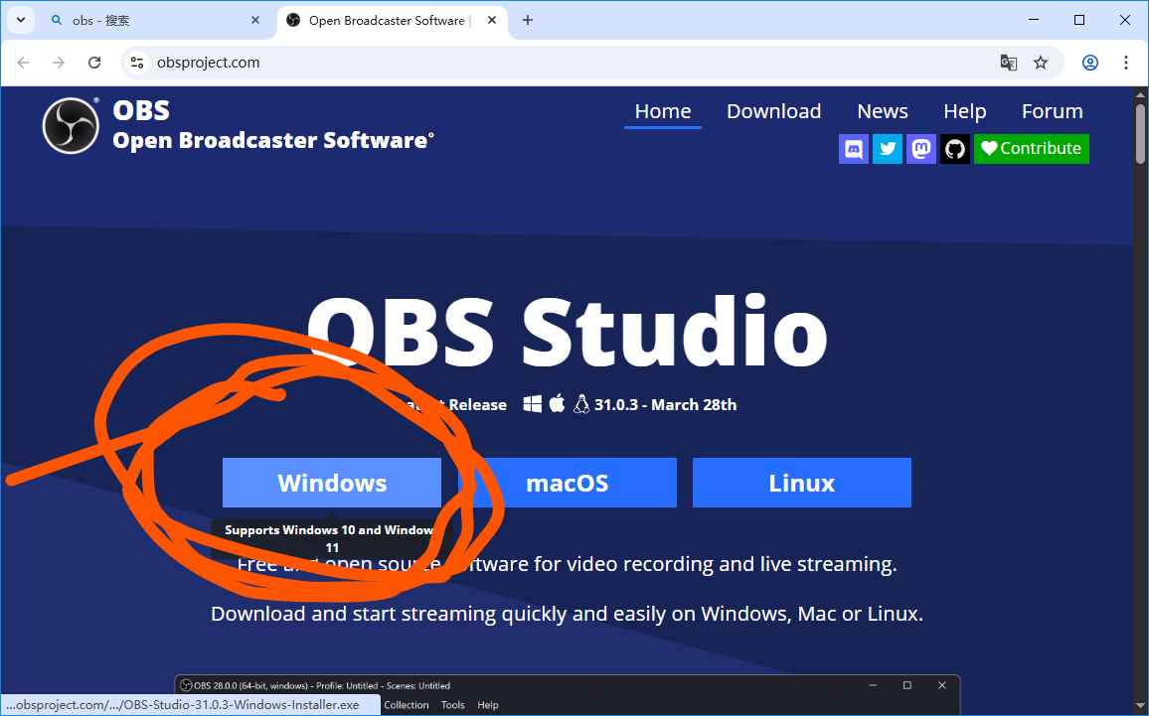The height and width of the screenshot is (716, 1149).
Task: Translate this page icon
Action: pyautogui.click(x=1008, y=63)
